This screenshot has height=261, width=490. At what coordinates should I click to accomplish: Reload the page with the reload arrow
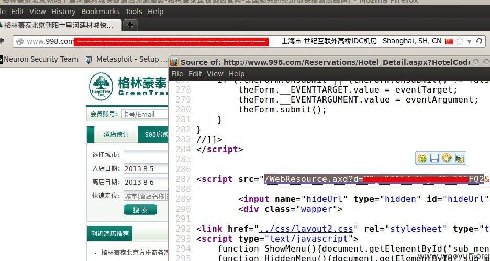click(x=479, y=41)
